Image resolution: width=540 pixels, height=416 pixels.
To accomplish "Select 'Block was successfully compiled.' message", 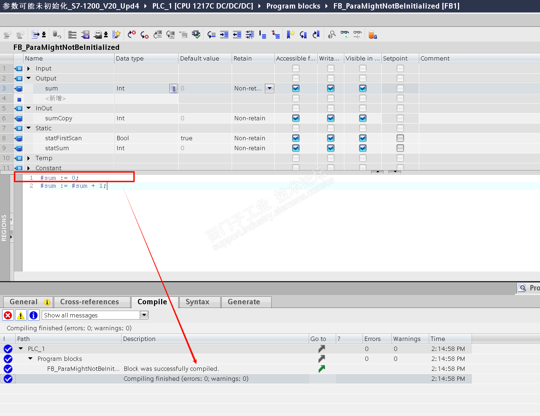I will (171, 369).
